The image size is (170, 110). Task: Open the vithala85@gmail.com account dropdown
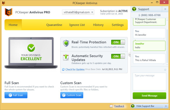tap(78, 12)
